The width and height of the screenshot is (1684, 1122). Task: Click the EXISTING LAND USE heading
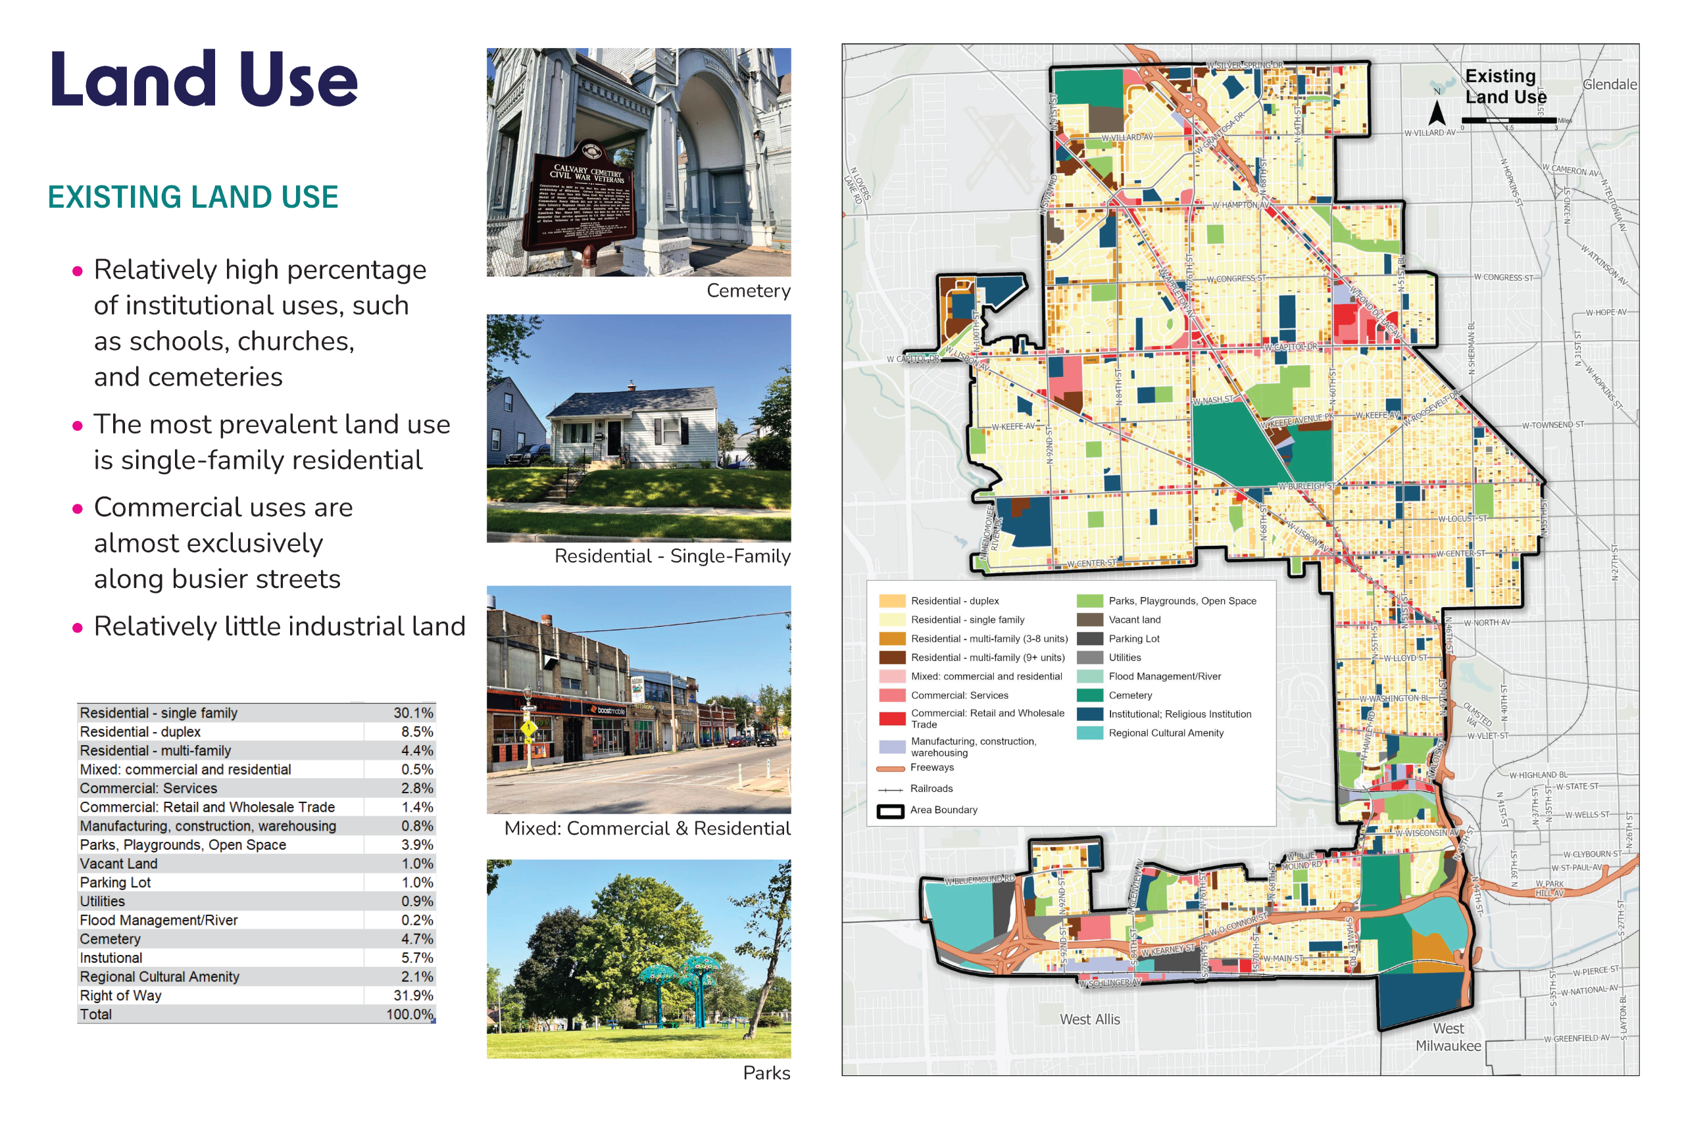pyautogui.click(x=193, y=197)
